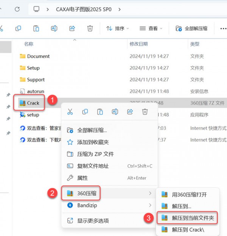Sort by the 类型 column header
This screenshot has width=227, height=236.
click(x=195, y=44)
